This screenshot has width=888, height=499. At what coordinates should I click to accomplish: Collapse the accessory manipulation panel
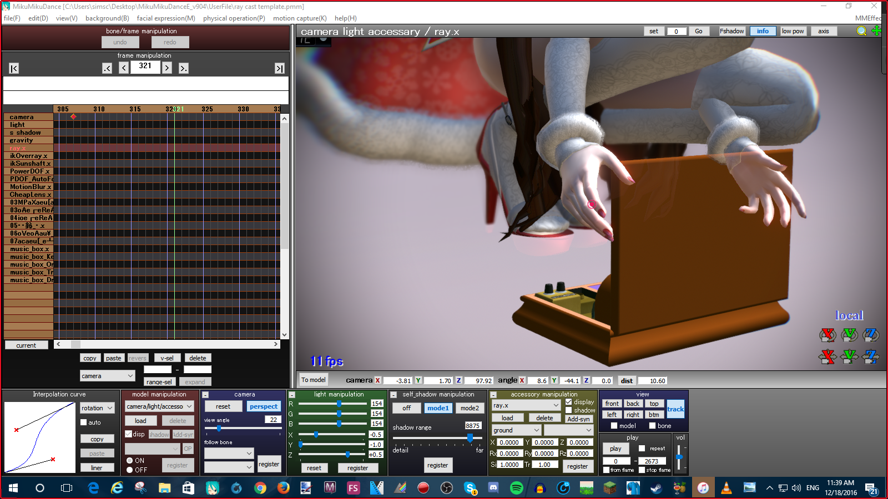493,395
